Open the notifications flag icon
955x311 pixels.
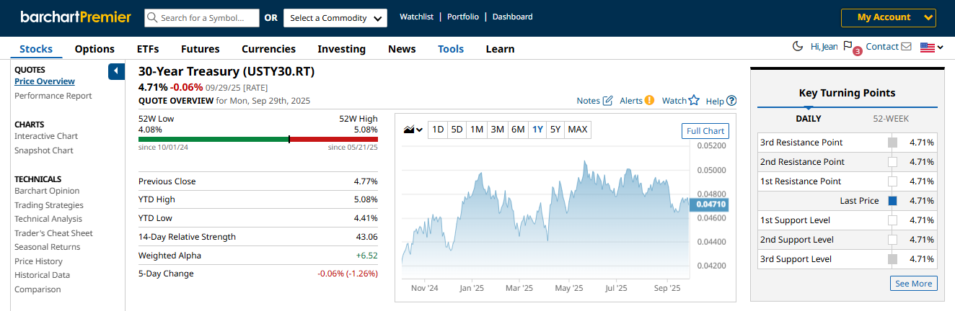pyautogui.click(x=848, y=47)
